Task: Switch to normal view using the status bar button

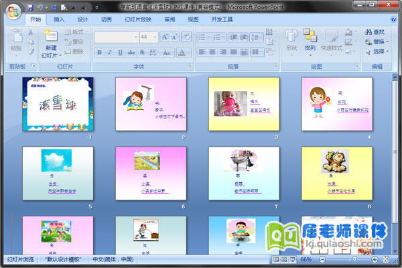Action: click(277, 259)
